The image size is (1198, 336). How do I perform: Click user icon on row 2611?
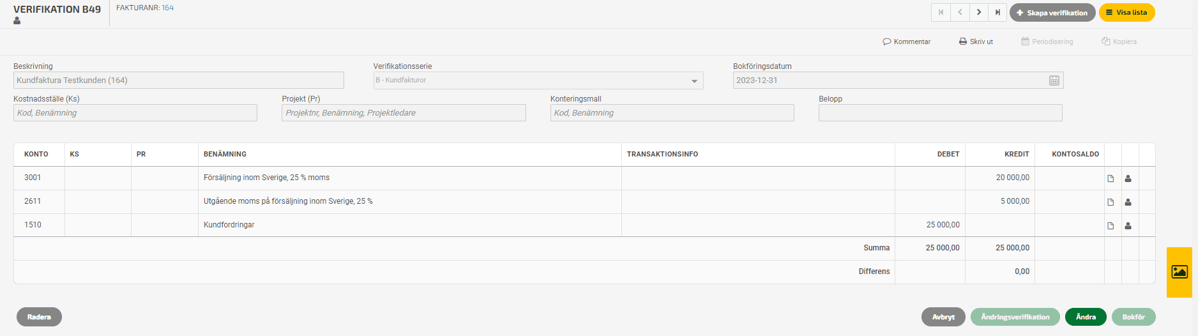pos(1128,202)
